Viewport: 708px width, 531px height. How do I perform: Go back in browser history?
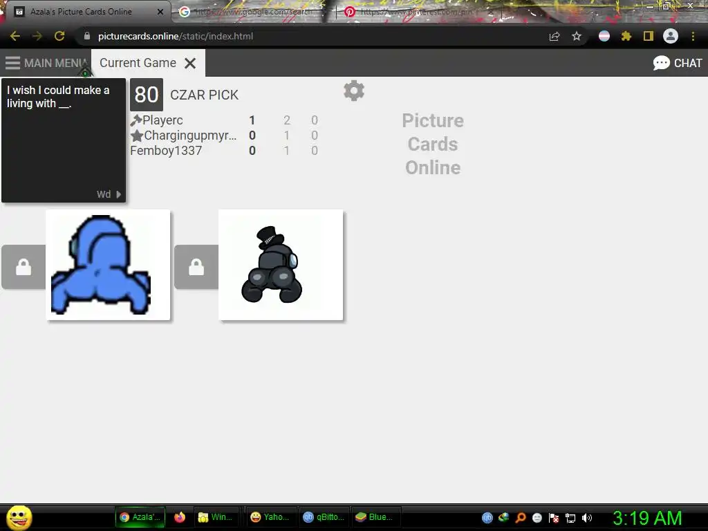15,36
